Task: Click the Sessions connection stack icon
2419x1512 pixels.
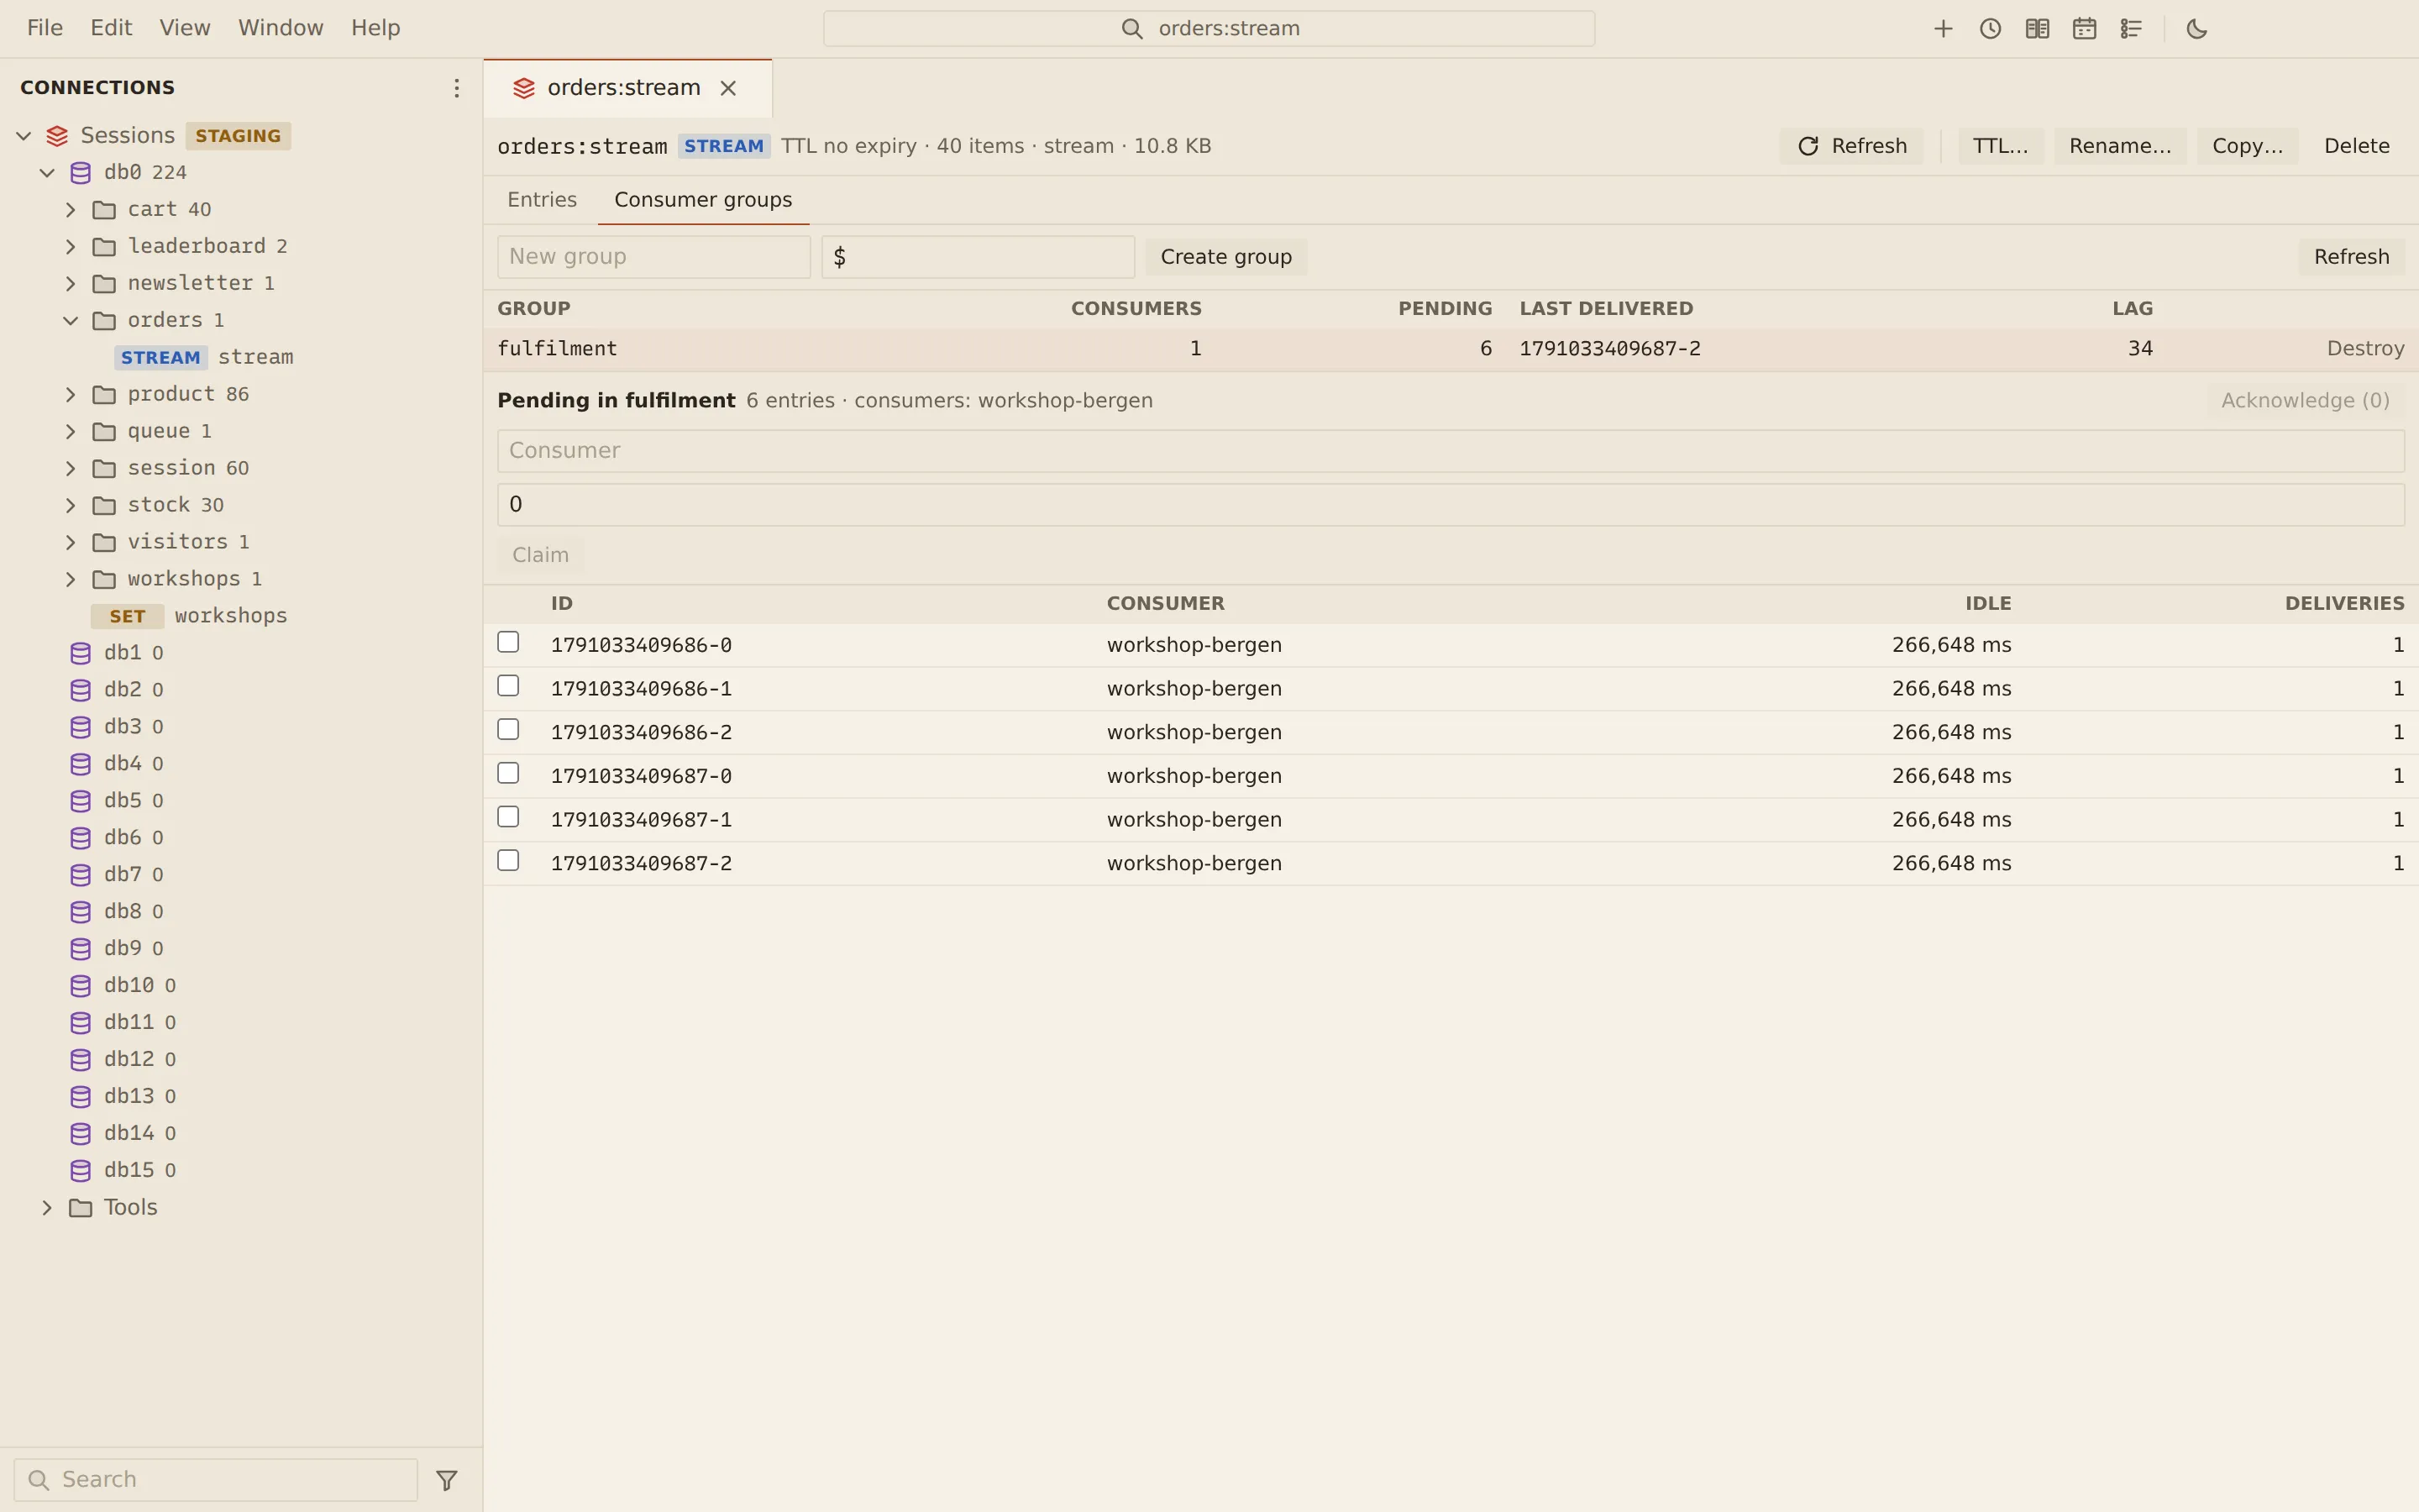Action: [x=57, y=136]
